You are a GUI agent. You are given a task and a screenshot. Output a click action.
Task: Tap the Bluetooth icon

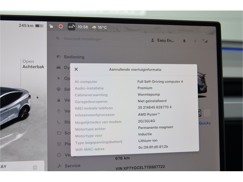(195, 41)
